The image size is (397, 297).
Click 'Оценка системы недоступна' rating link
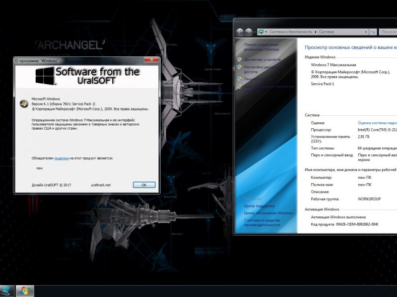point(377,123)
